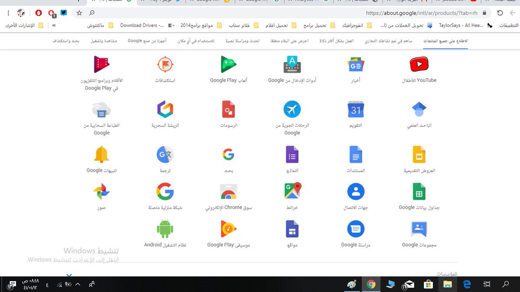Open the شبكة منزلية متصلة icon
Screen dimensions: 520x292
[x=165, y=192]
